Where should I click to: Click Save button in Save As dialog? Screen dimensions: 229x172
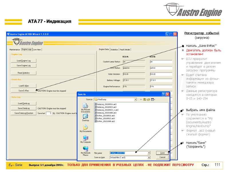(162, 153)
